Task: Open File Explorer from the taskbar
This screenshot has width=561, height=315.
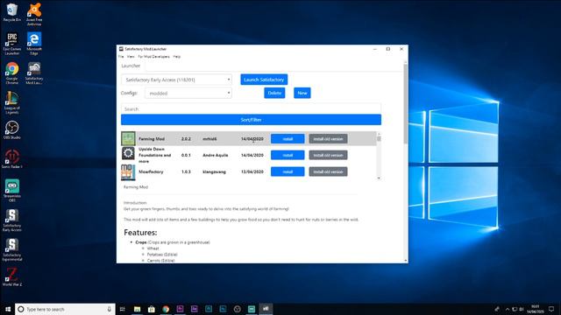Action: click(x=137, y=309)
